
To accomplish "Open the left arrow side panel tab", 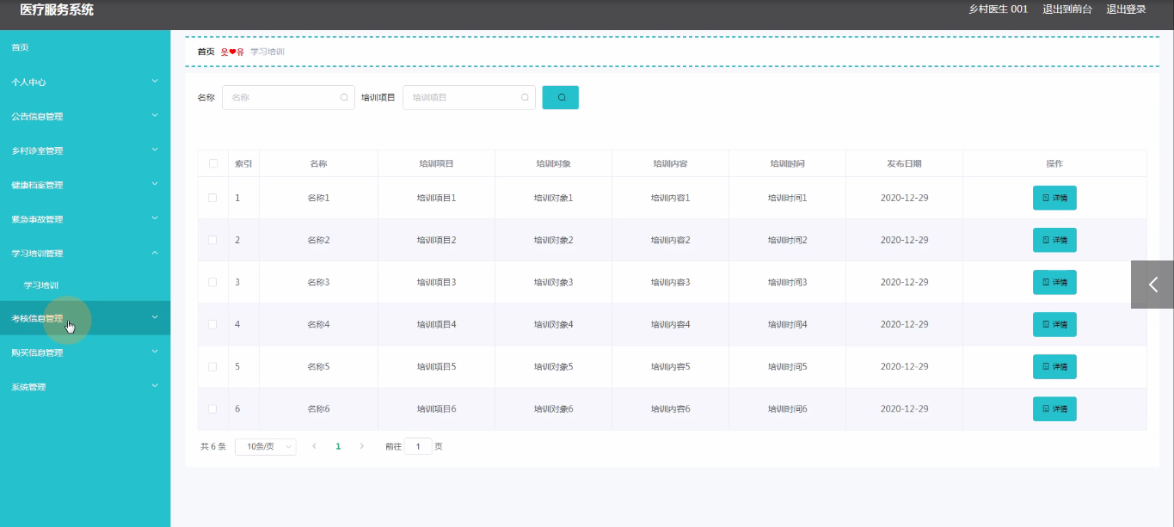I will [1152, 285].
